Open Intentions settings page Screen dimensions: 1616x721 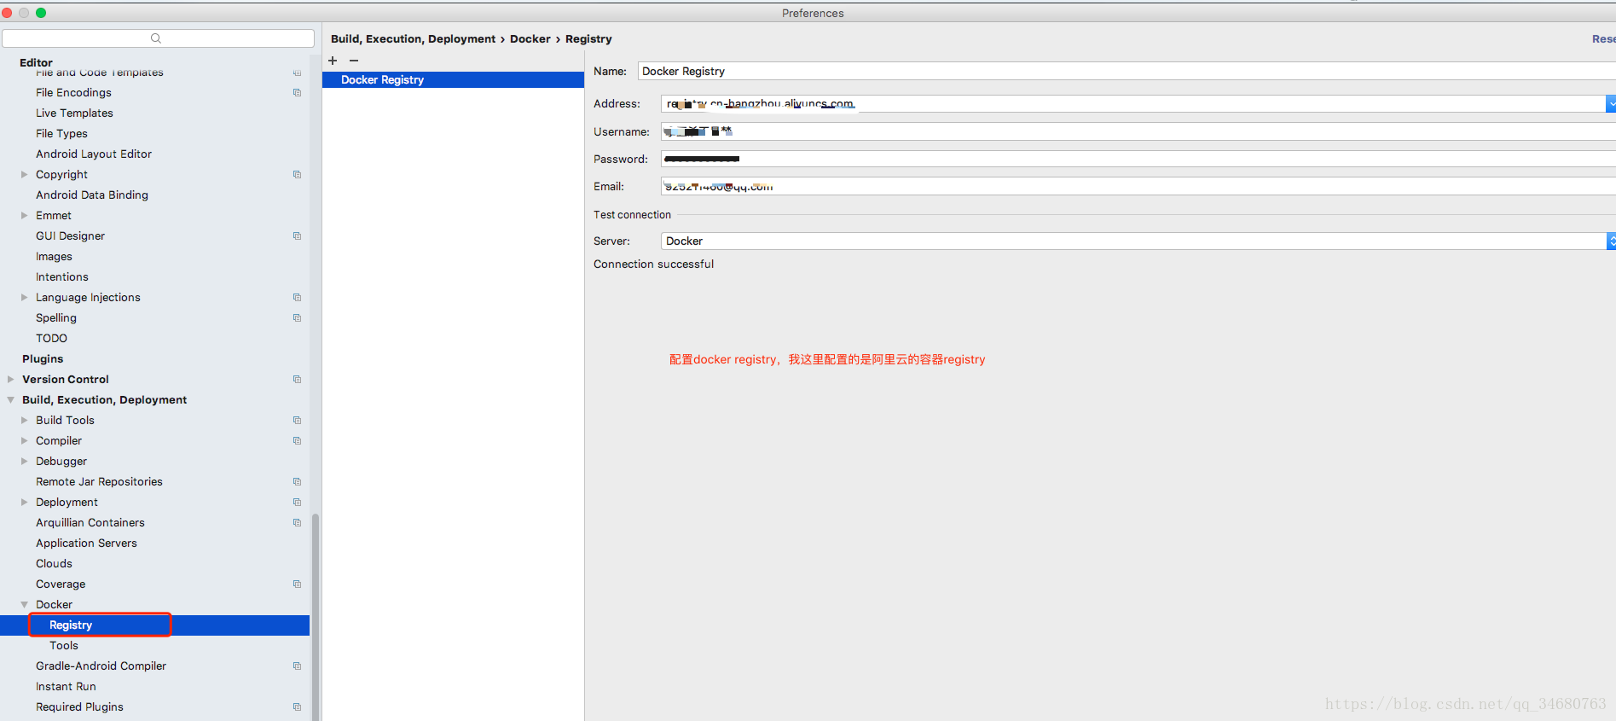point(62,276)
